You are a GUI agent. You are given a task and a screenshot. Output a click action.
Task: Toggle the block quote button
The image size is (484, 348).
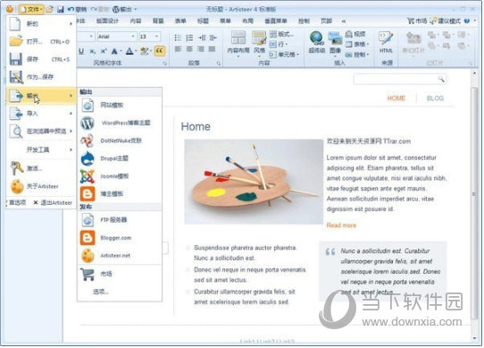(x=160, y=51)
